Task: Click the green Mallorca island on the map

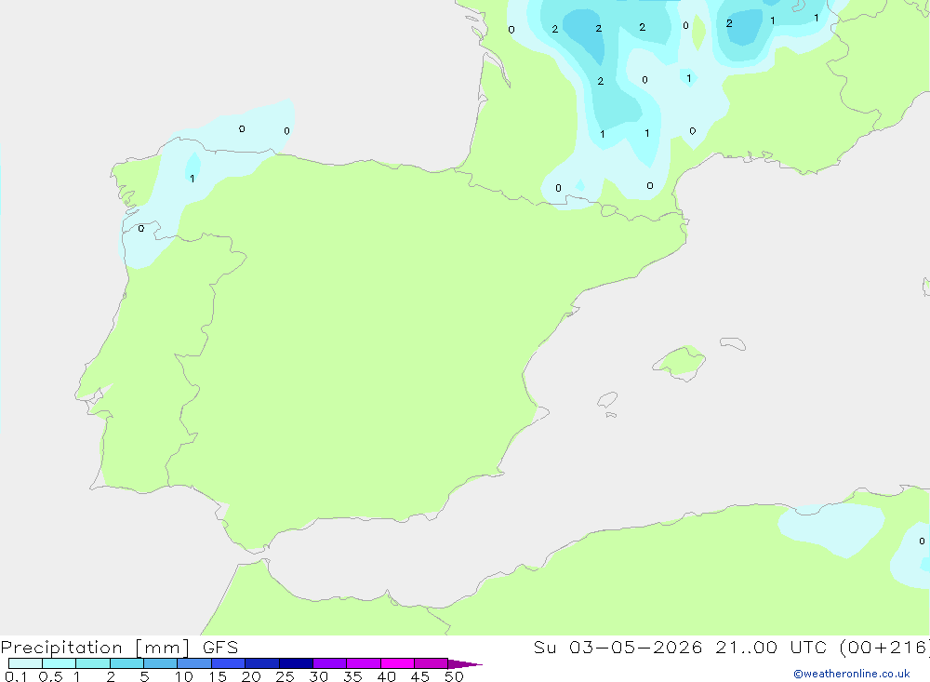Action: coord(680,362)
